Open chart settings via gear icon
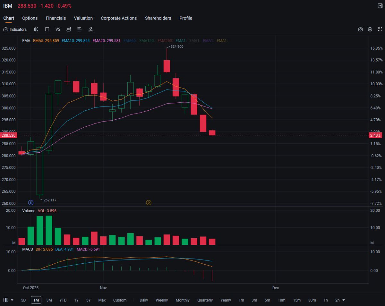Screen dimensions: 385x306 click(x=370, y=29)
